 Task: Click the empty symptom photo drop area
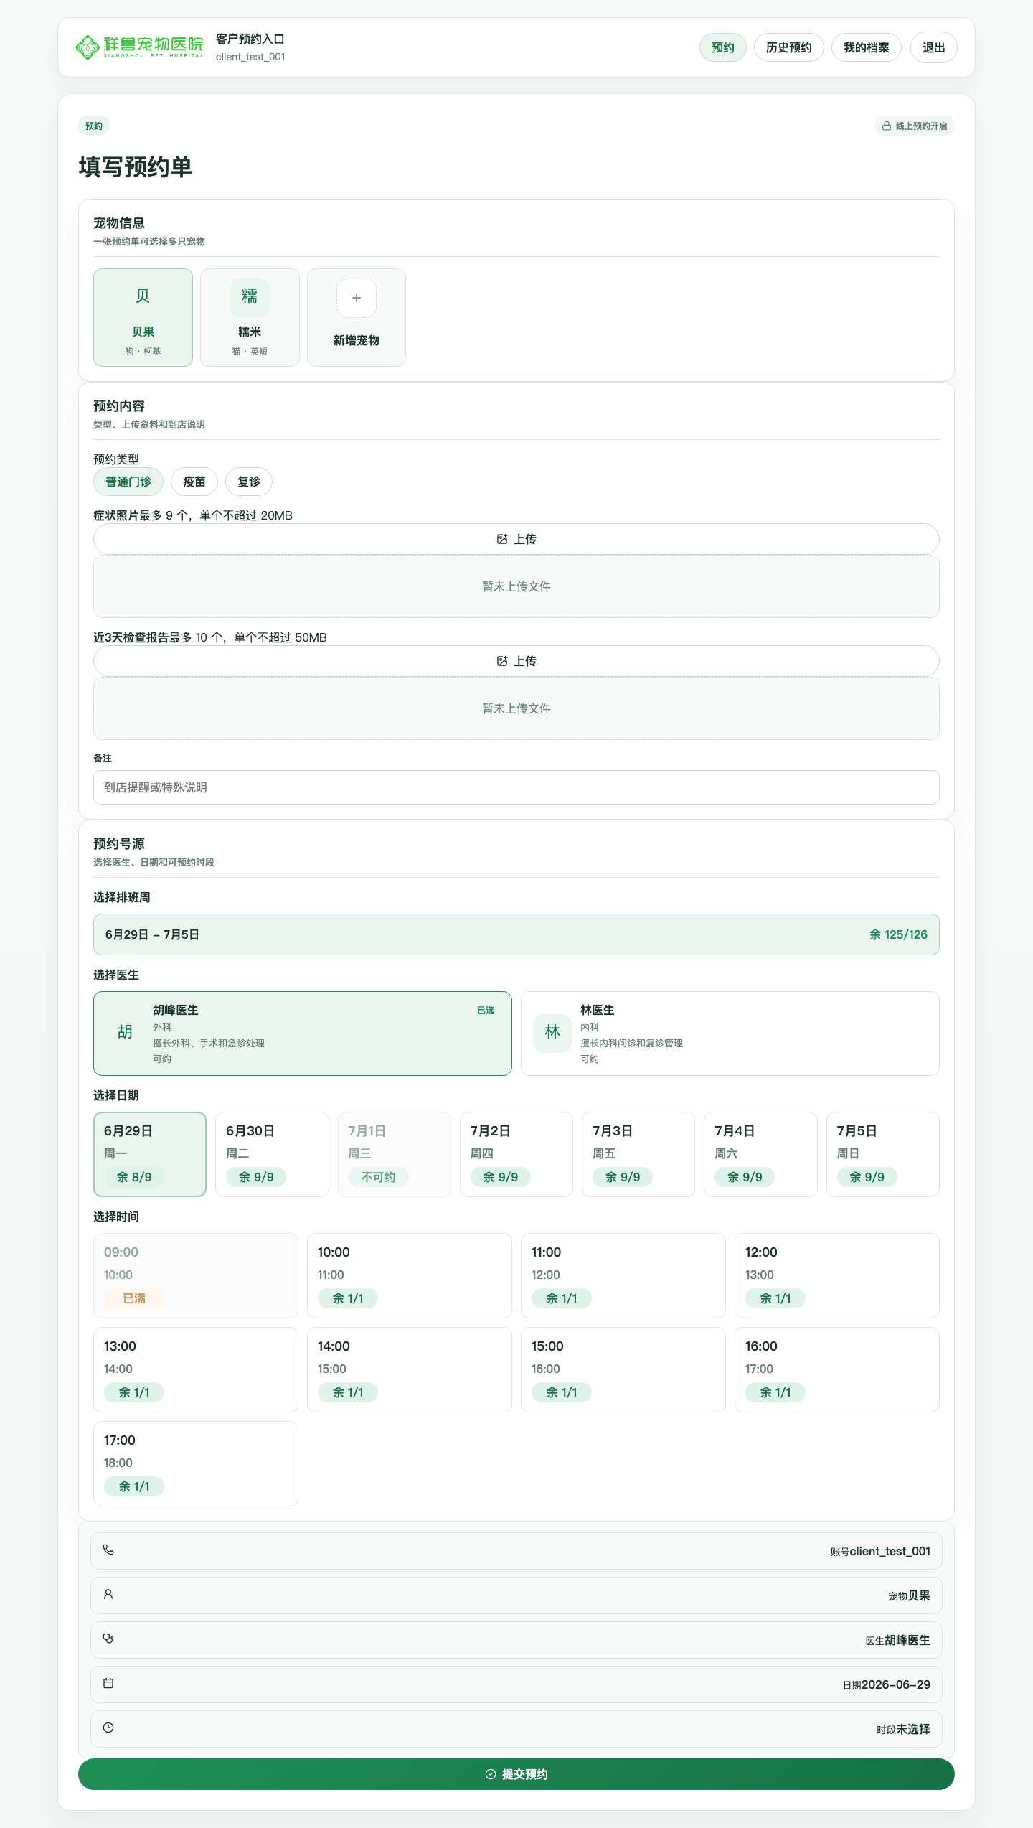(x=516, y=586)
